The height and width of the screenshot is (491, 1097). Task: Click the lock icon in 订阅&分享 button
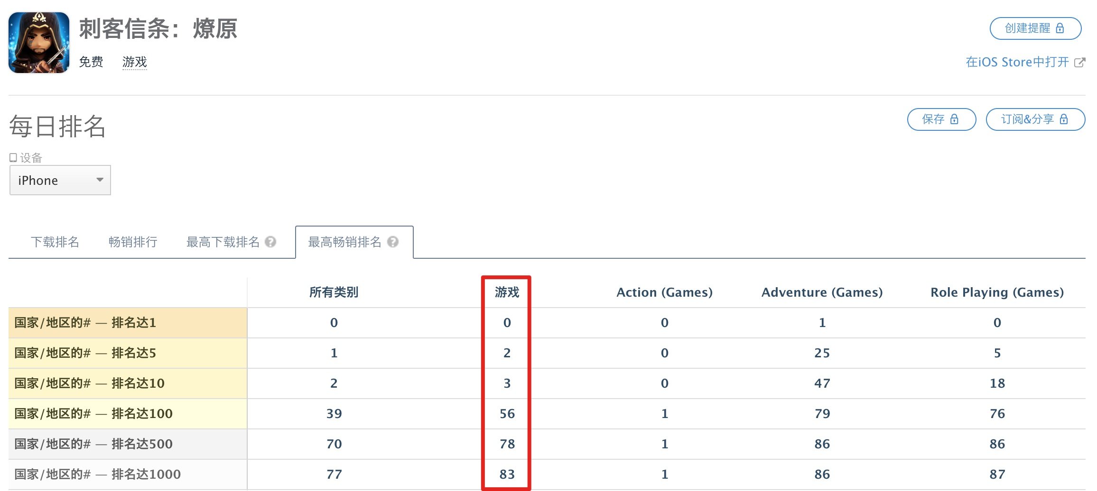tap(1064, 119)
